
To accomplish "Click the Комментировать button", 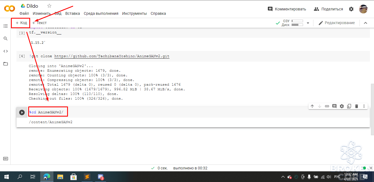I will [x=287, y=9].
